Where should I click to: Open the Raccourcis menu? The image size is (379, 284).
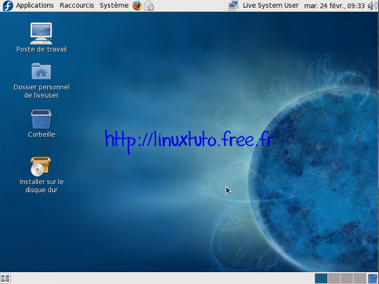coord(77,5)
